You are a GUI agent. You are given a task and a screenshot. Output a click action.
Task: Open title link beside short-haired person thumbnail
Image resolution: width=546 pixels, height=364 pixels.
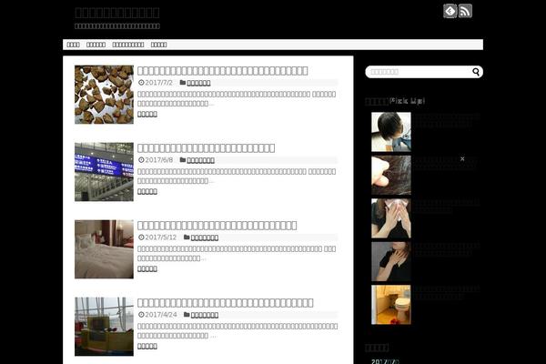tap(448, 120)
